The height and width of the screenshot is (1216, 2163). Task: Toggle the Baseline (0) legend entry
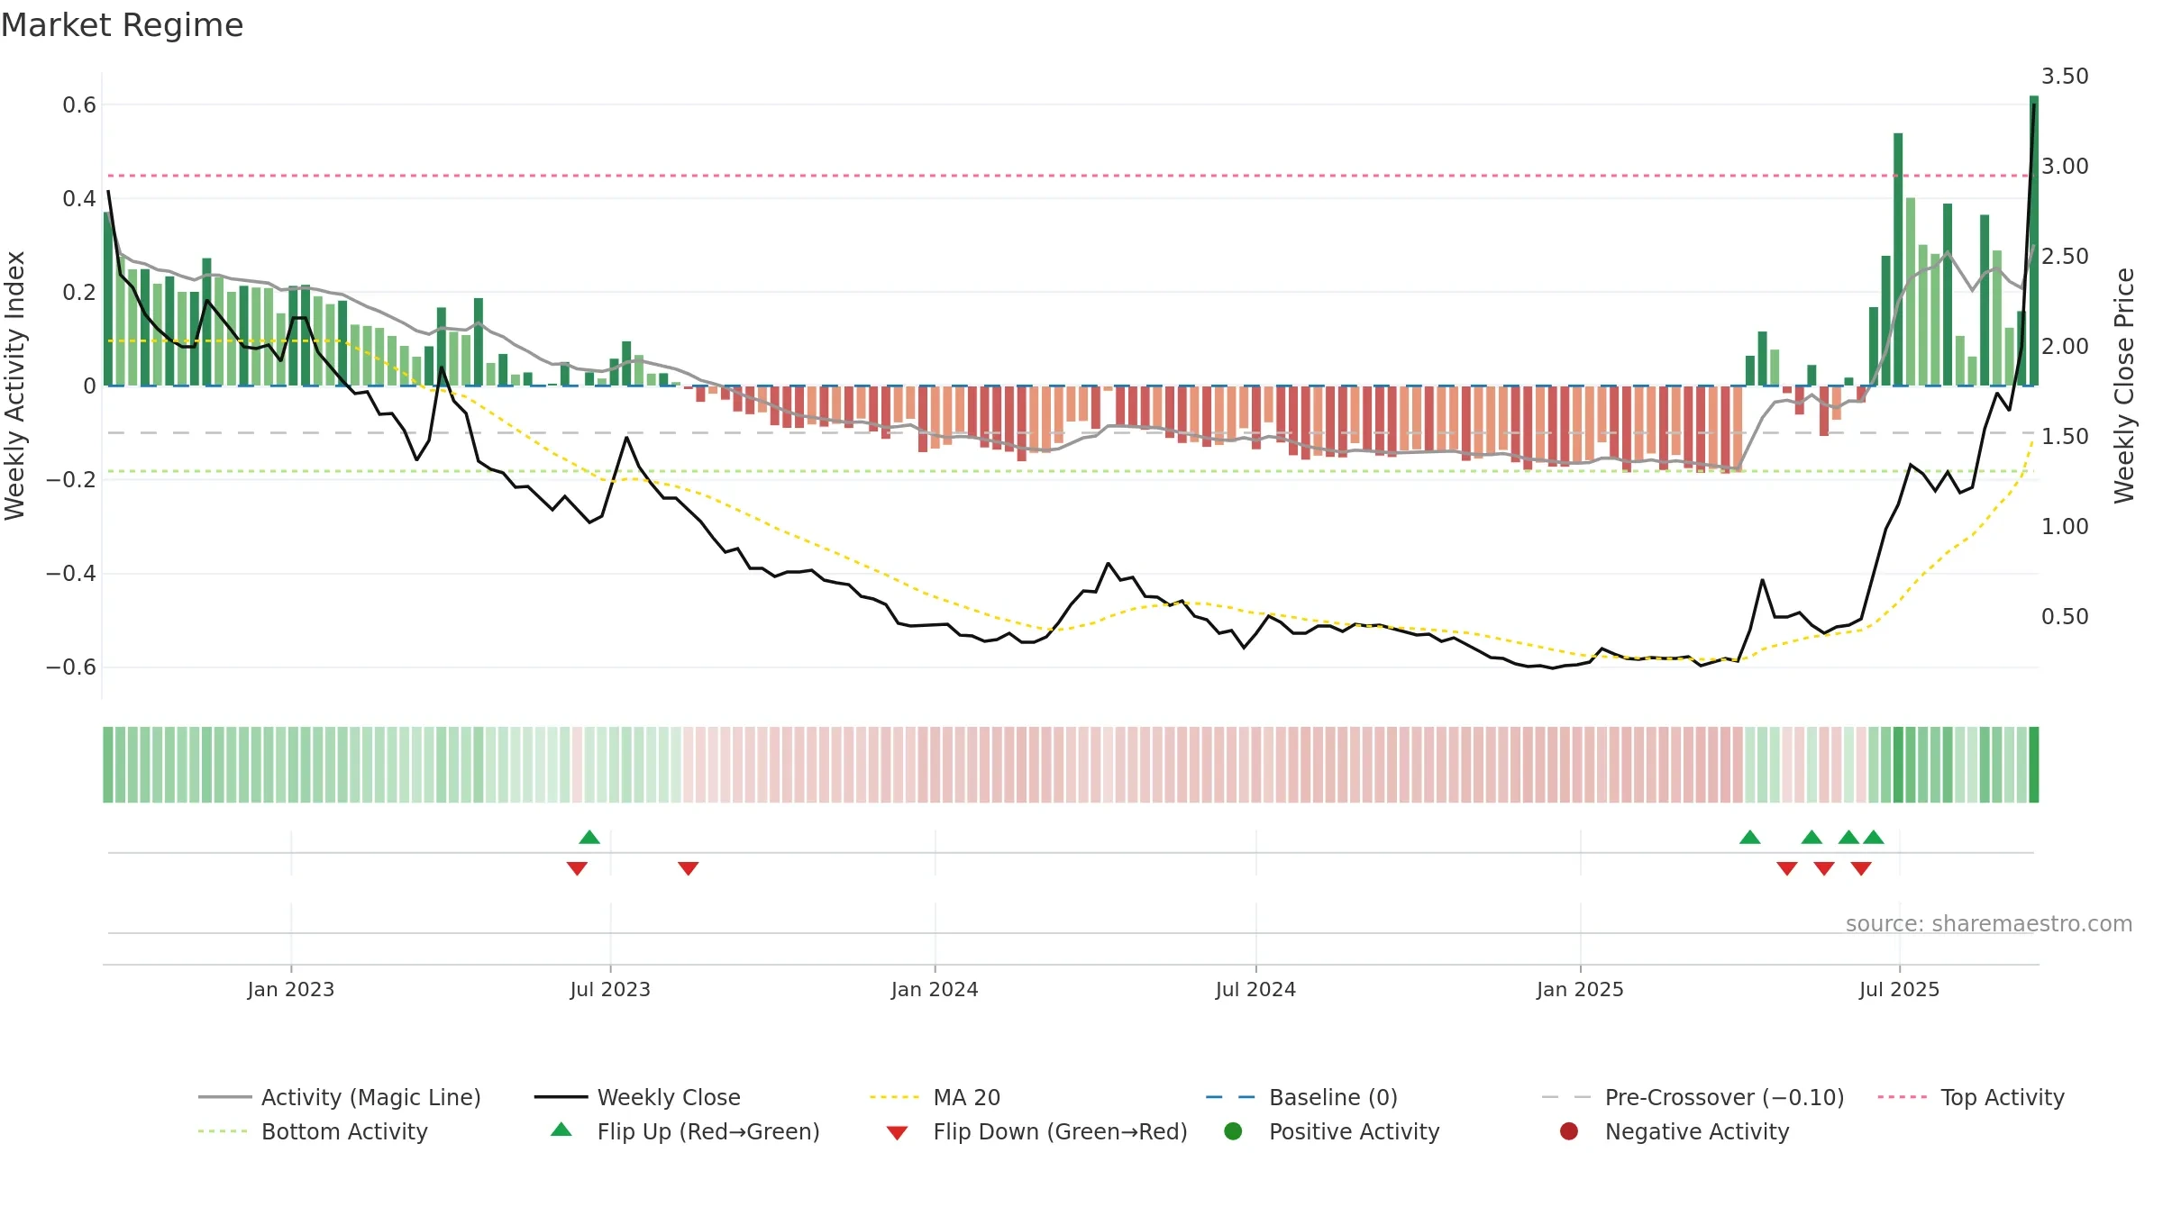pos(1302,1097)
